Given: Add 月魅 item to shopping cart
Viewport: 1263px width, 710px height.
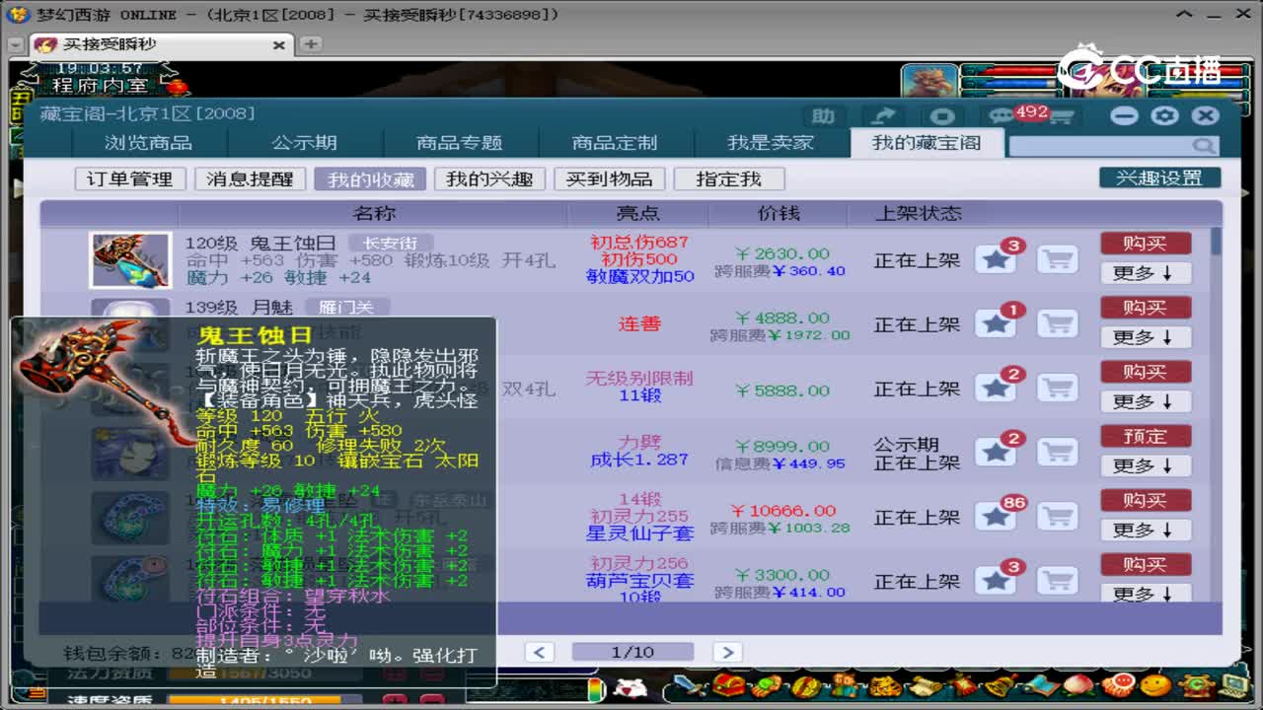Looking at the screenshot, I should pyautogui.click(x=1057, y=323).
